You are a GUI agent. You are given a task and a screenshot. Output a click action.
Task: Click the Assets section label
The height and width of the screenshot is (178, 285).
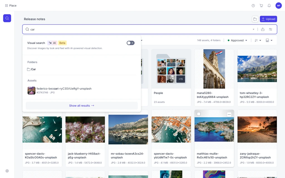point(32,80)
